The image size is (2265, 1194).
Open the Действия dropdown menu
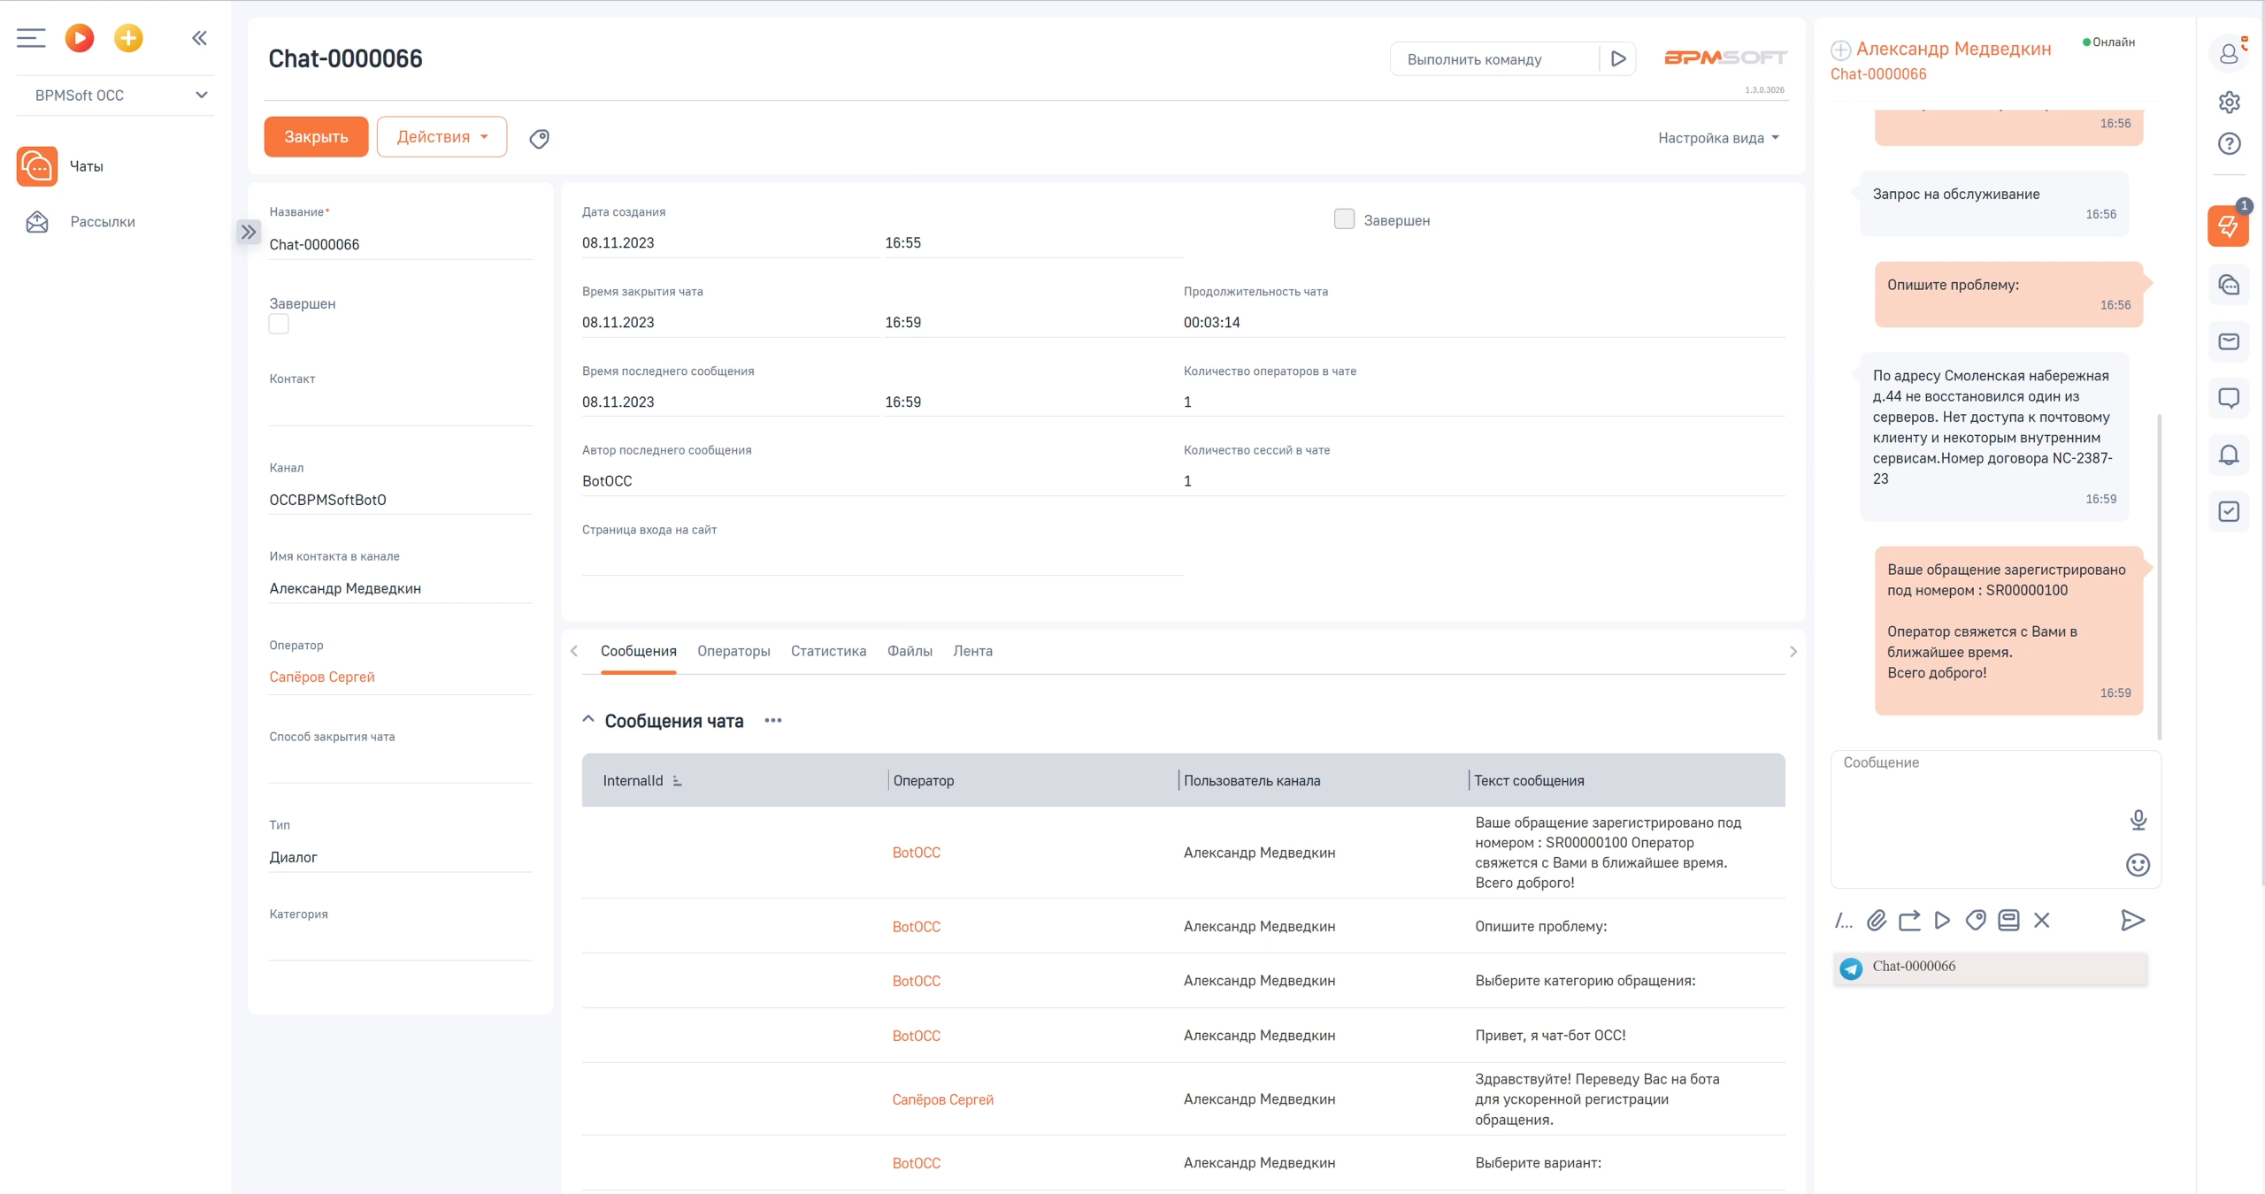point(441,137)
